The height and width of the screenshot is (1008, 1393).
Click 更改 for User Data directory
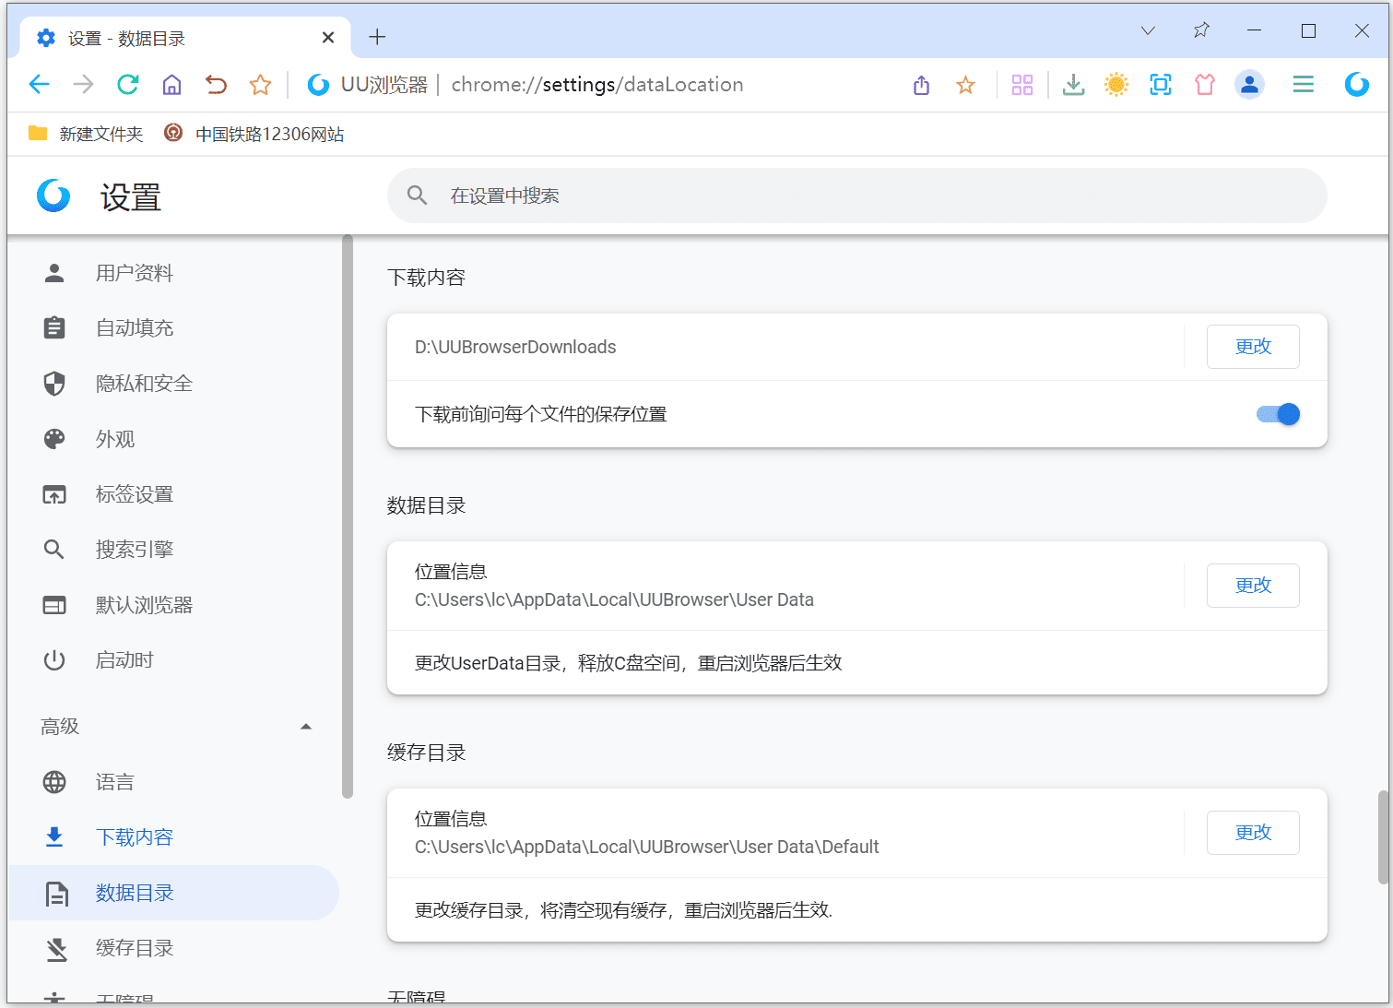[x=1253, y=586]
